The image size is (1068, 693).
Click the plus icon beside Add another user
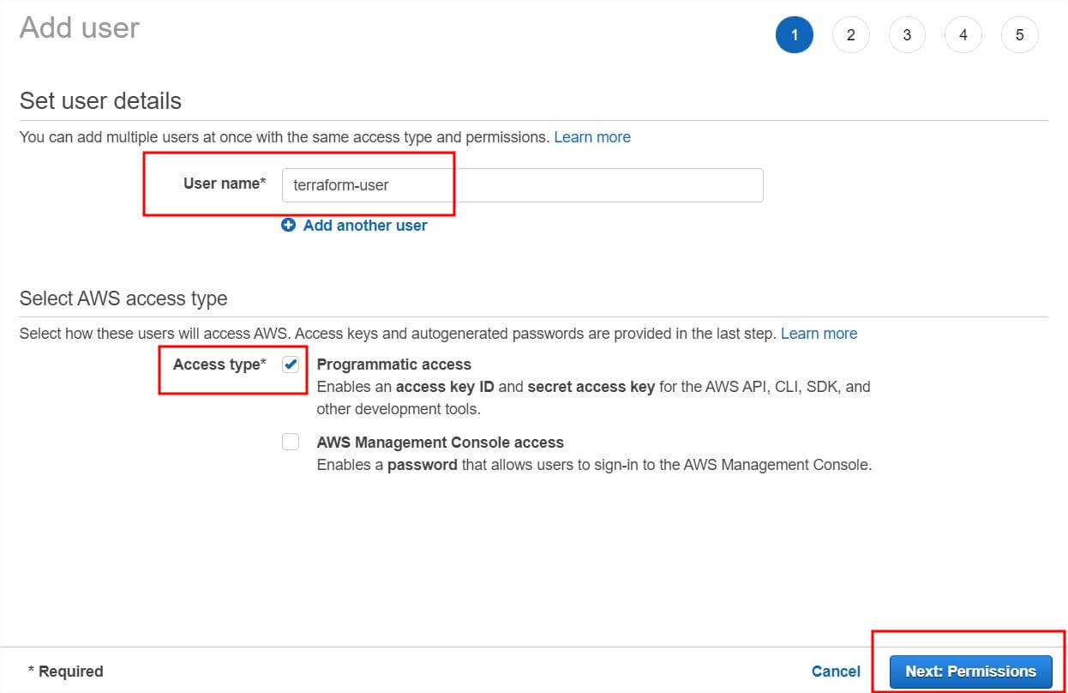point(288,226)
